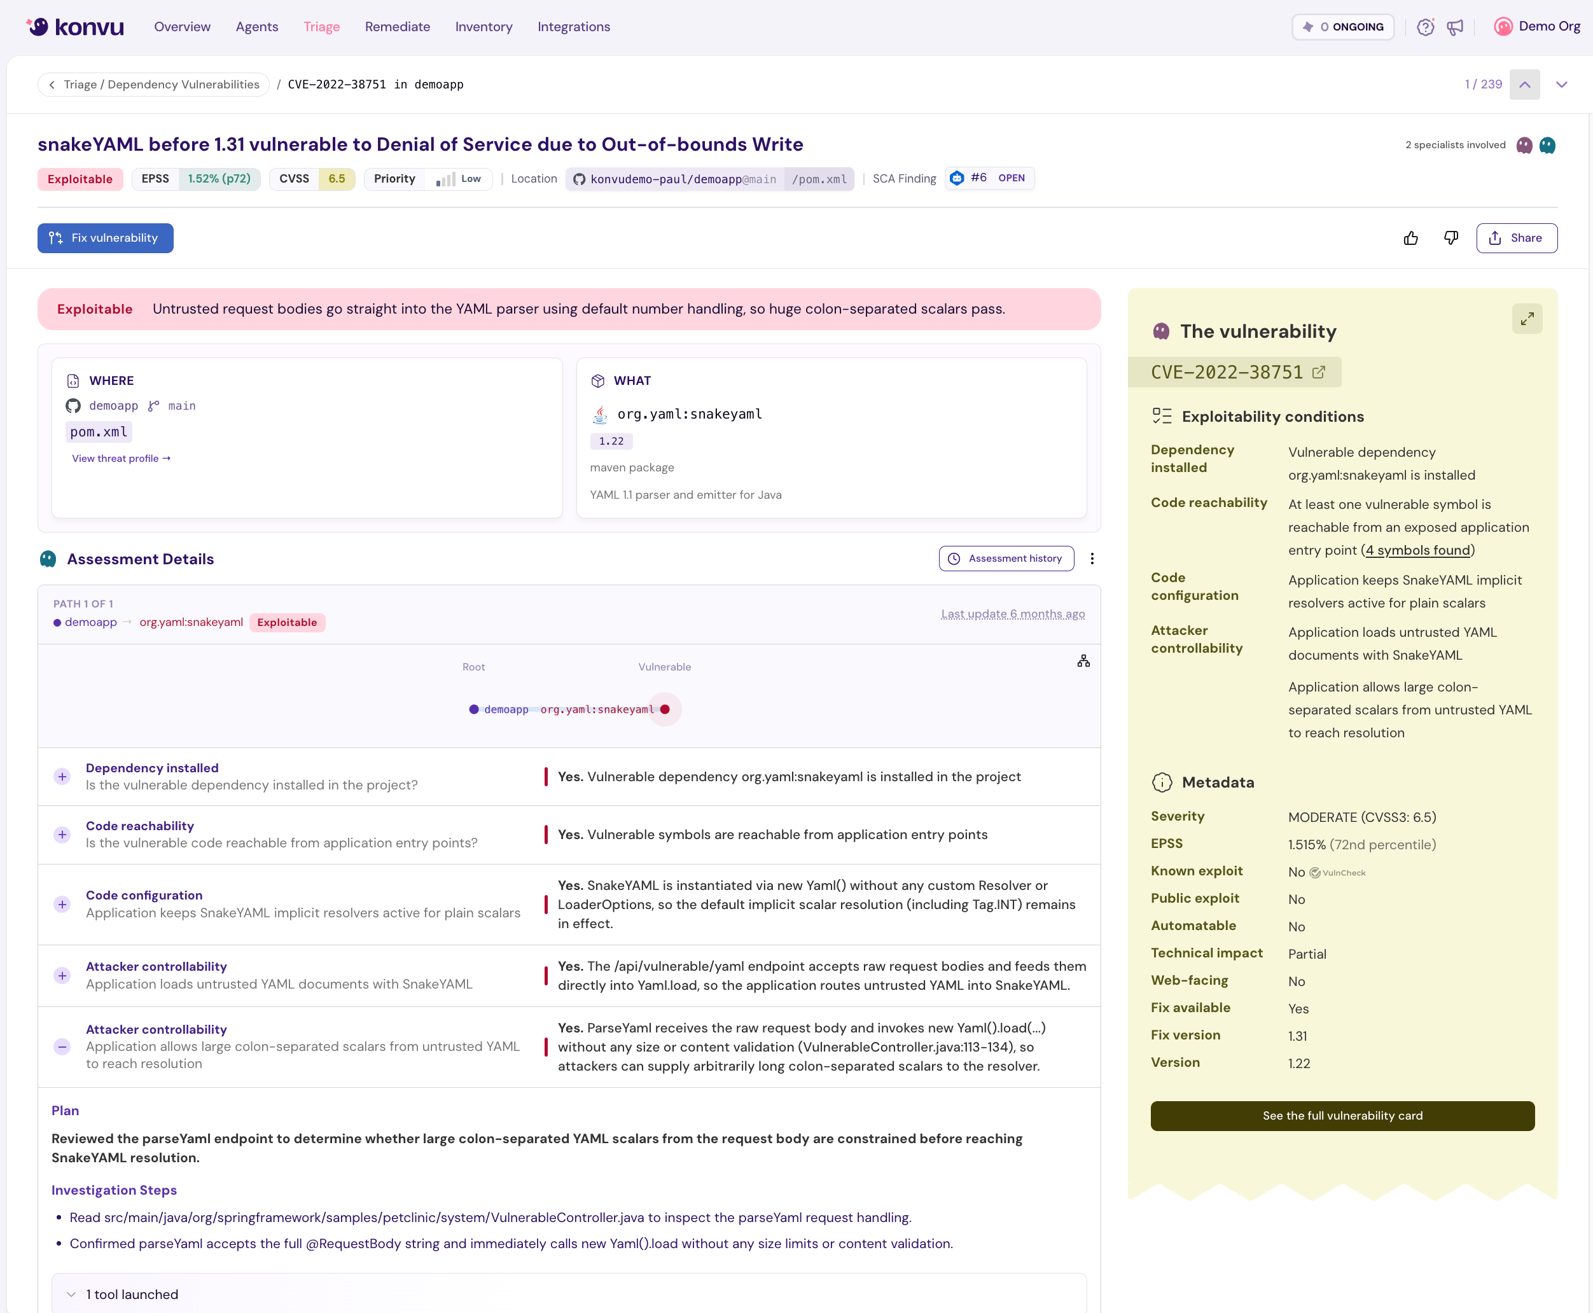Go to next finding with down chevron

[x=1561, y=85]
